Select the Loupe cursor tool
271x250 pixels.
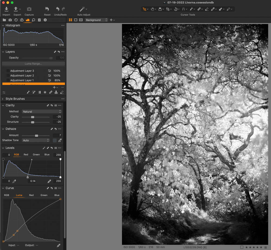pyautogui.click(x=160, y=9)
